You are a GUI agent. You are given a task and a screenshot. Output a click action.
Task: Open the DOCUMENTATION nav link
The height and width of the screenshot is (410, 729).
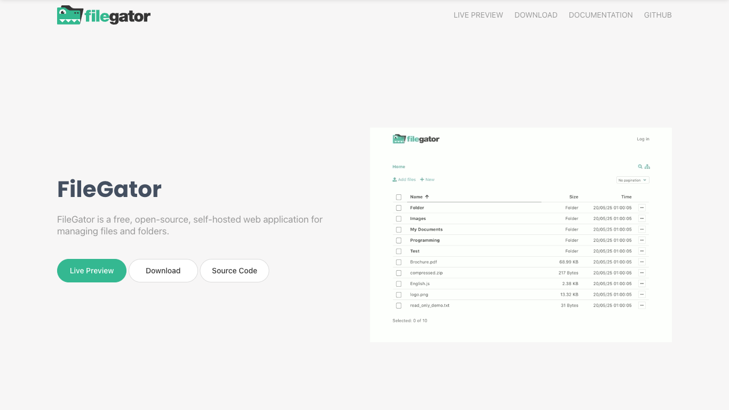pyautogui.click(x=601, y=15)
